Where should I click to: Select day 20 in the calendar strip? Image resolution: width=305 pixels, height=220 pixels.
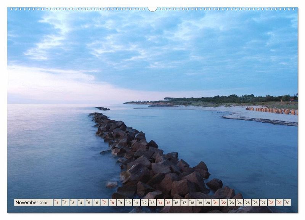pos(208,202)
